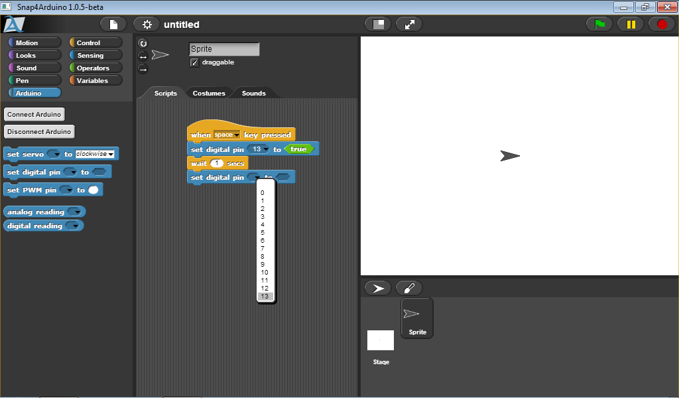Open the Sensing block category
679x398 pixels.
95,55
